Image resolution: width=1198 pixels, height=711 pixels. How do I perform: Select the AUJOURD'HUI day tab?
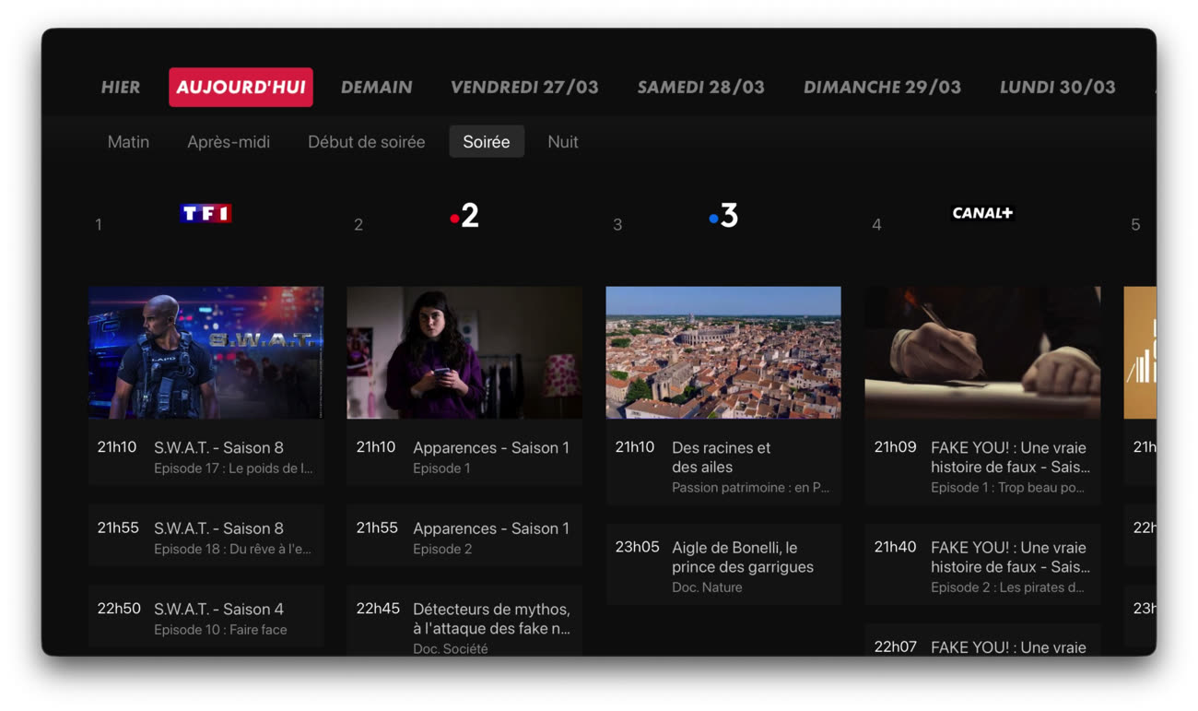click(241, 88)
